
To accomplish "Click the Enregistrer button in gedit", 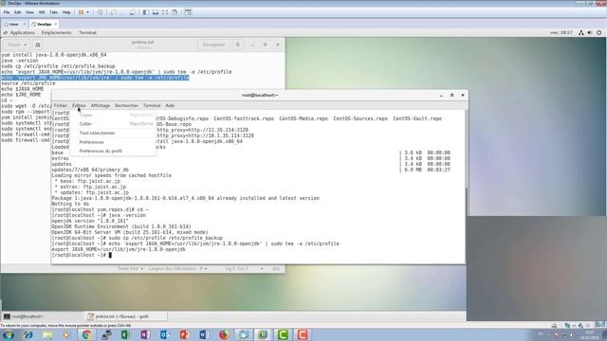I will click(213, 45).
